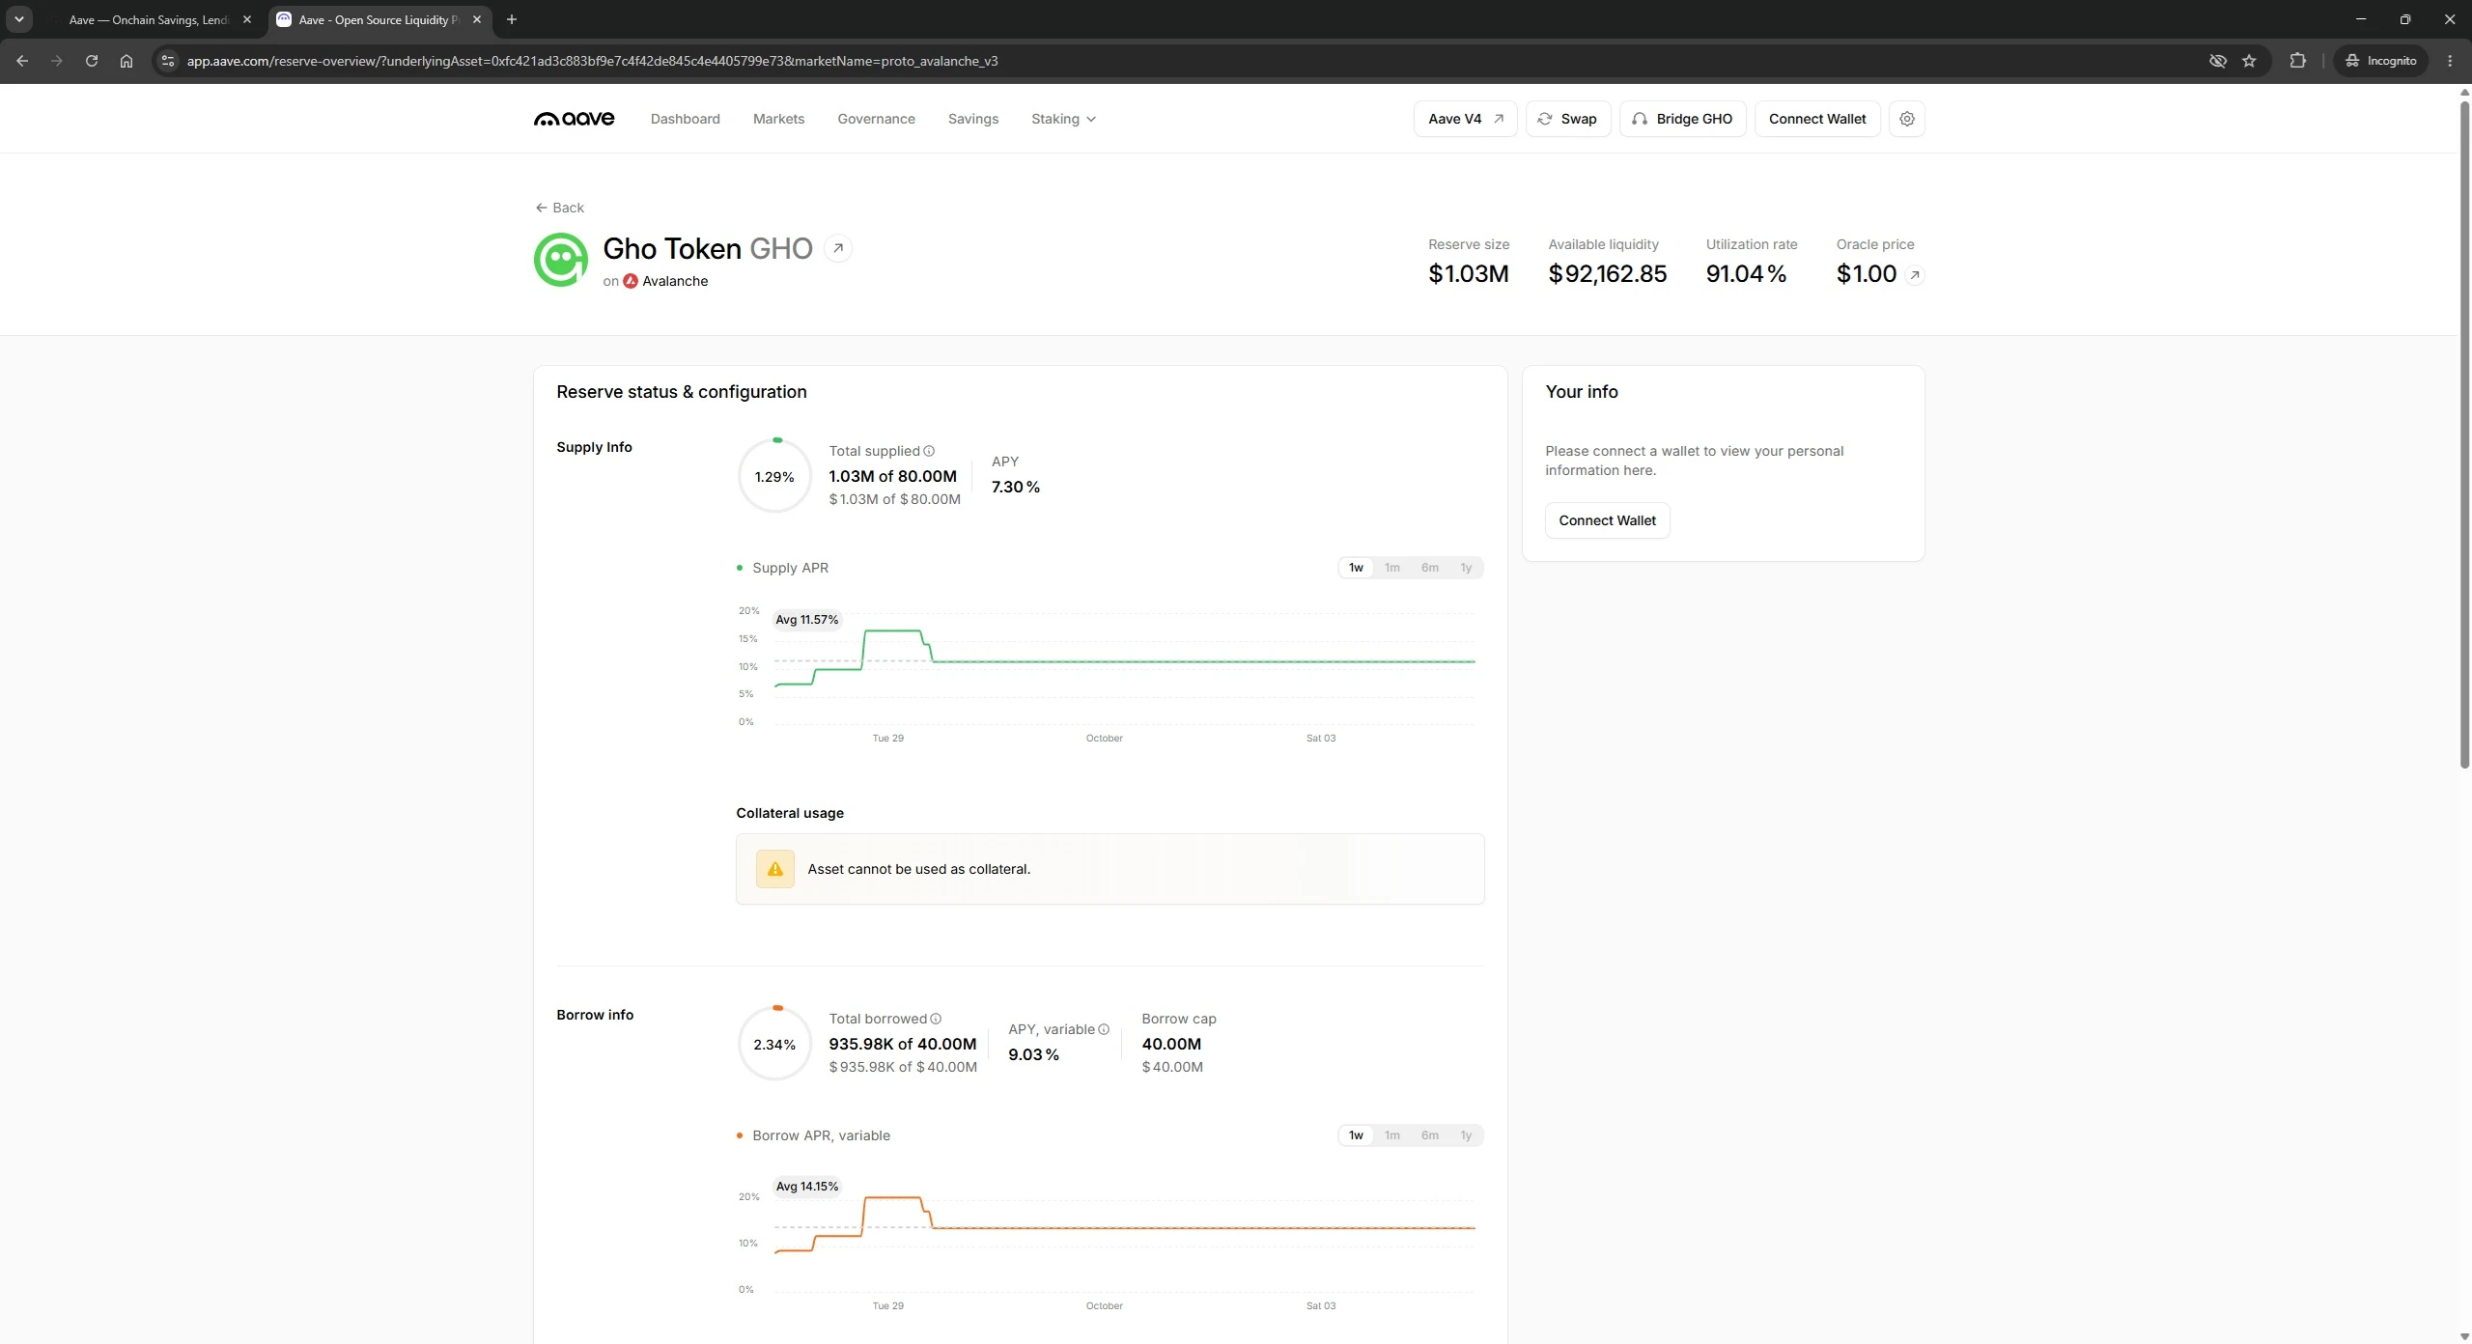
Task: Expand the Staking dropdown
Action: (x=1063, y=119)
